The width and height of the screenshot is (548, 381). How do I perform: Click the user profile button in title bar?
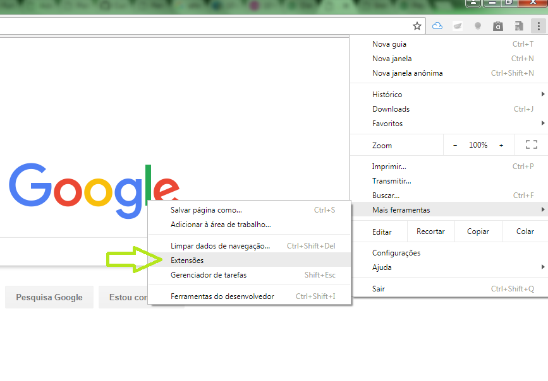tap(473, 3)
